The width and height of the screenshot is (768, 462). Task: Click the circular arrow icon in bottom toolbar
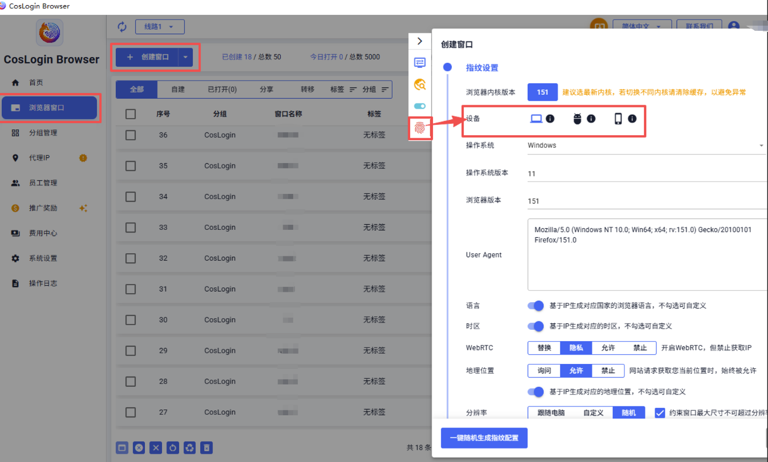pyautogui.click(x=173, y=448)
